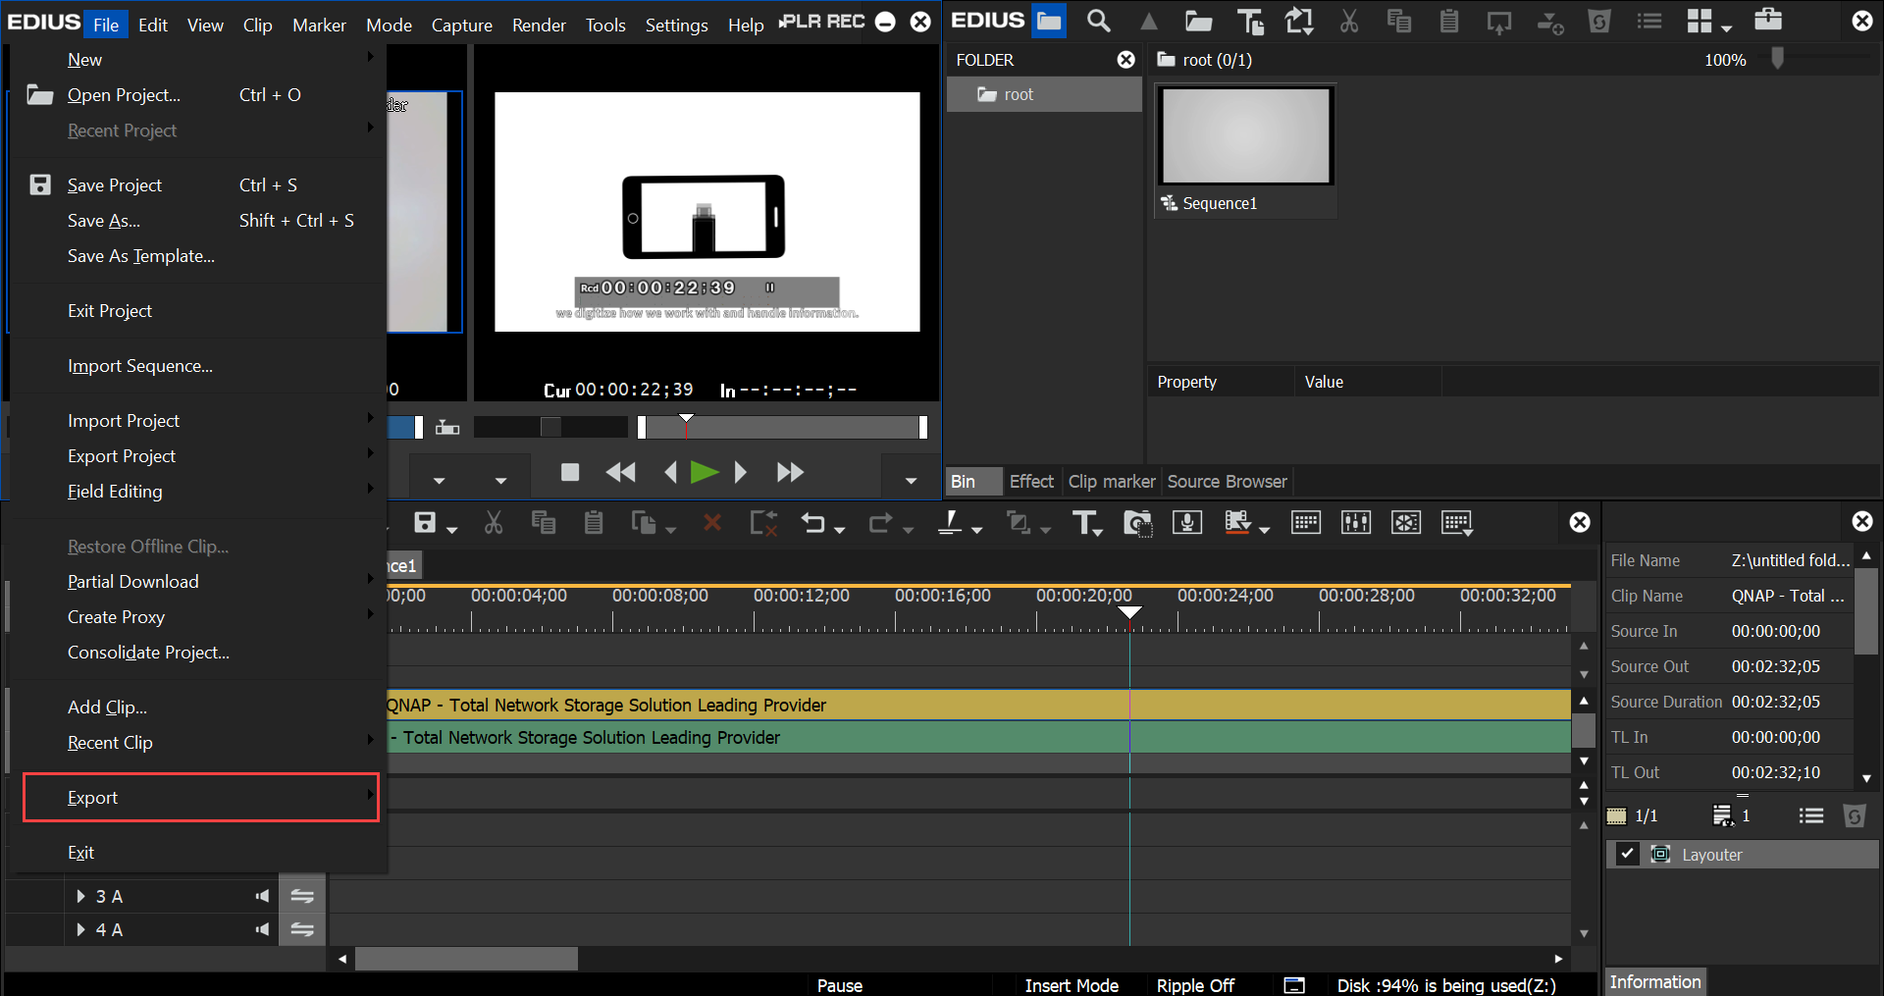Open the Add Cut Point dropdown arrow

[x=977, y=530]
